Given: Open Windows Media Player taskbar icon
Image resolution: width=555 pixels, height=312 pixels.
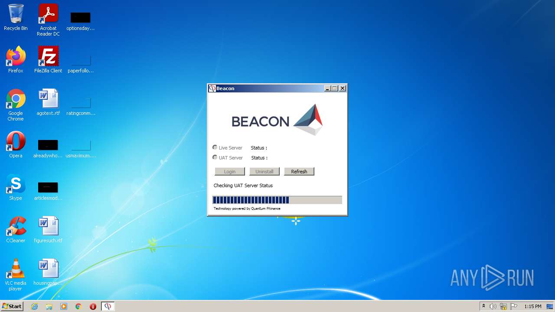Looking at the screenshot, I should click(x=64, y=306).
